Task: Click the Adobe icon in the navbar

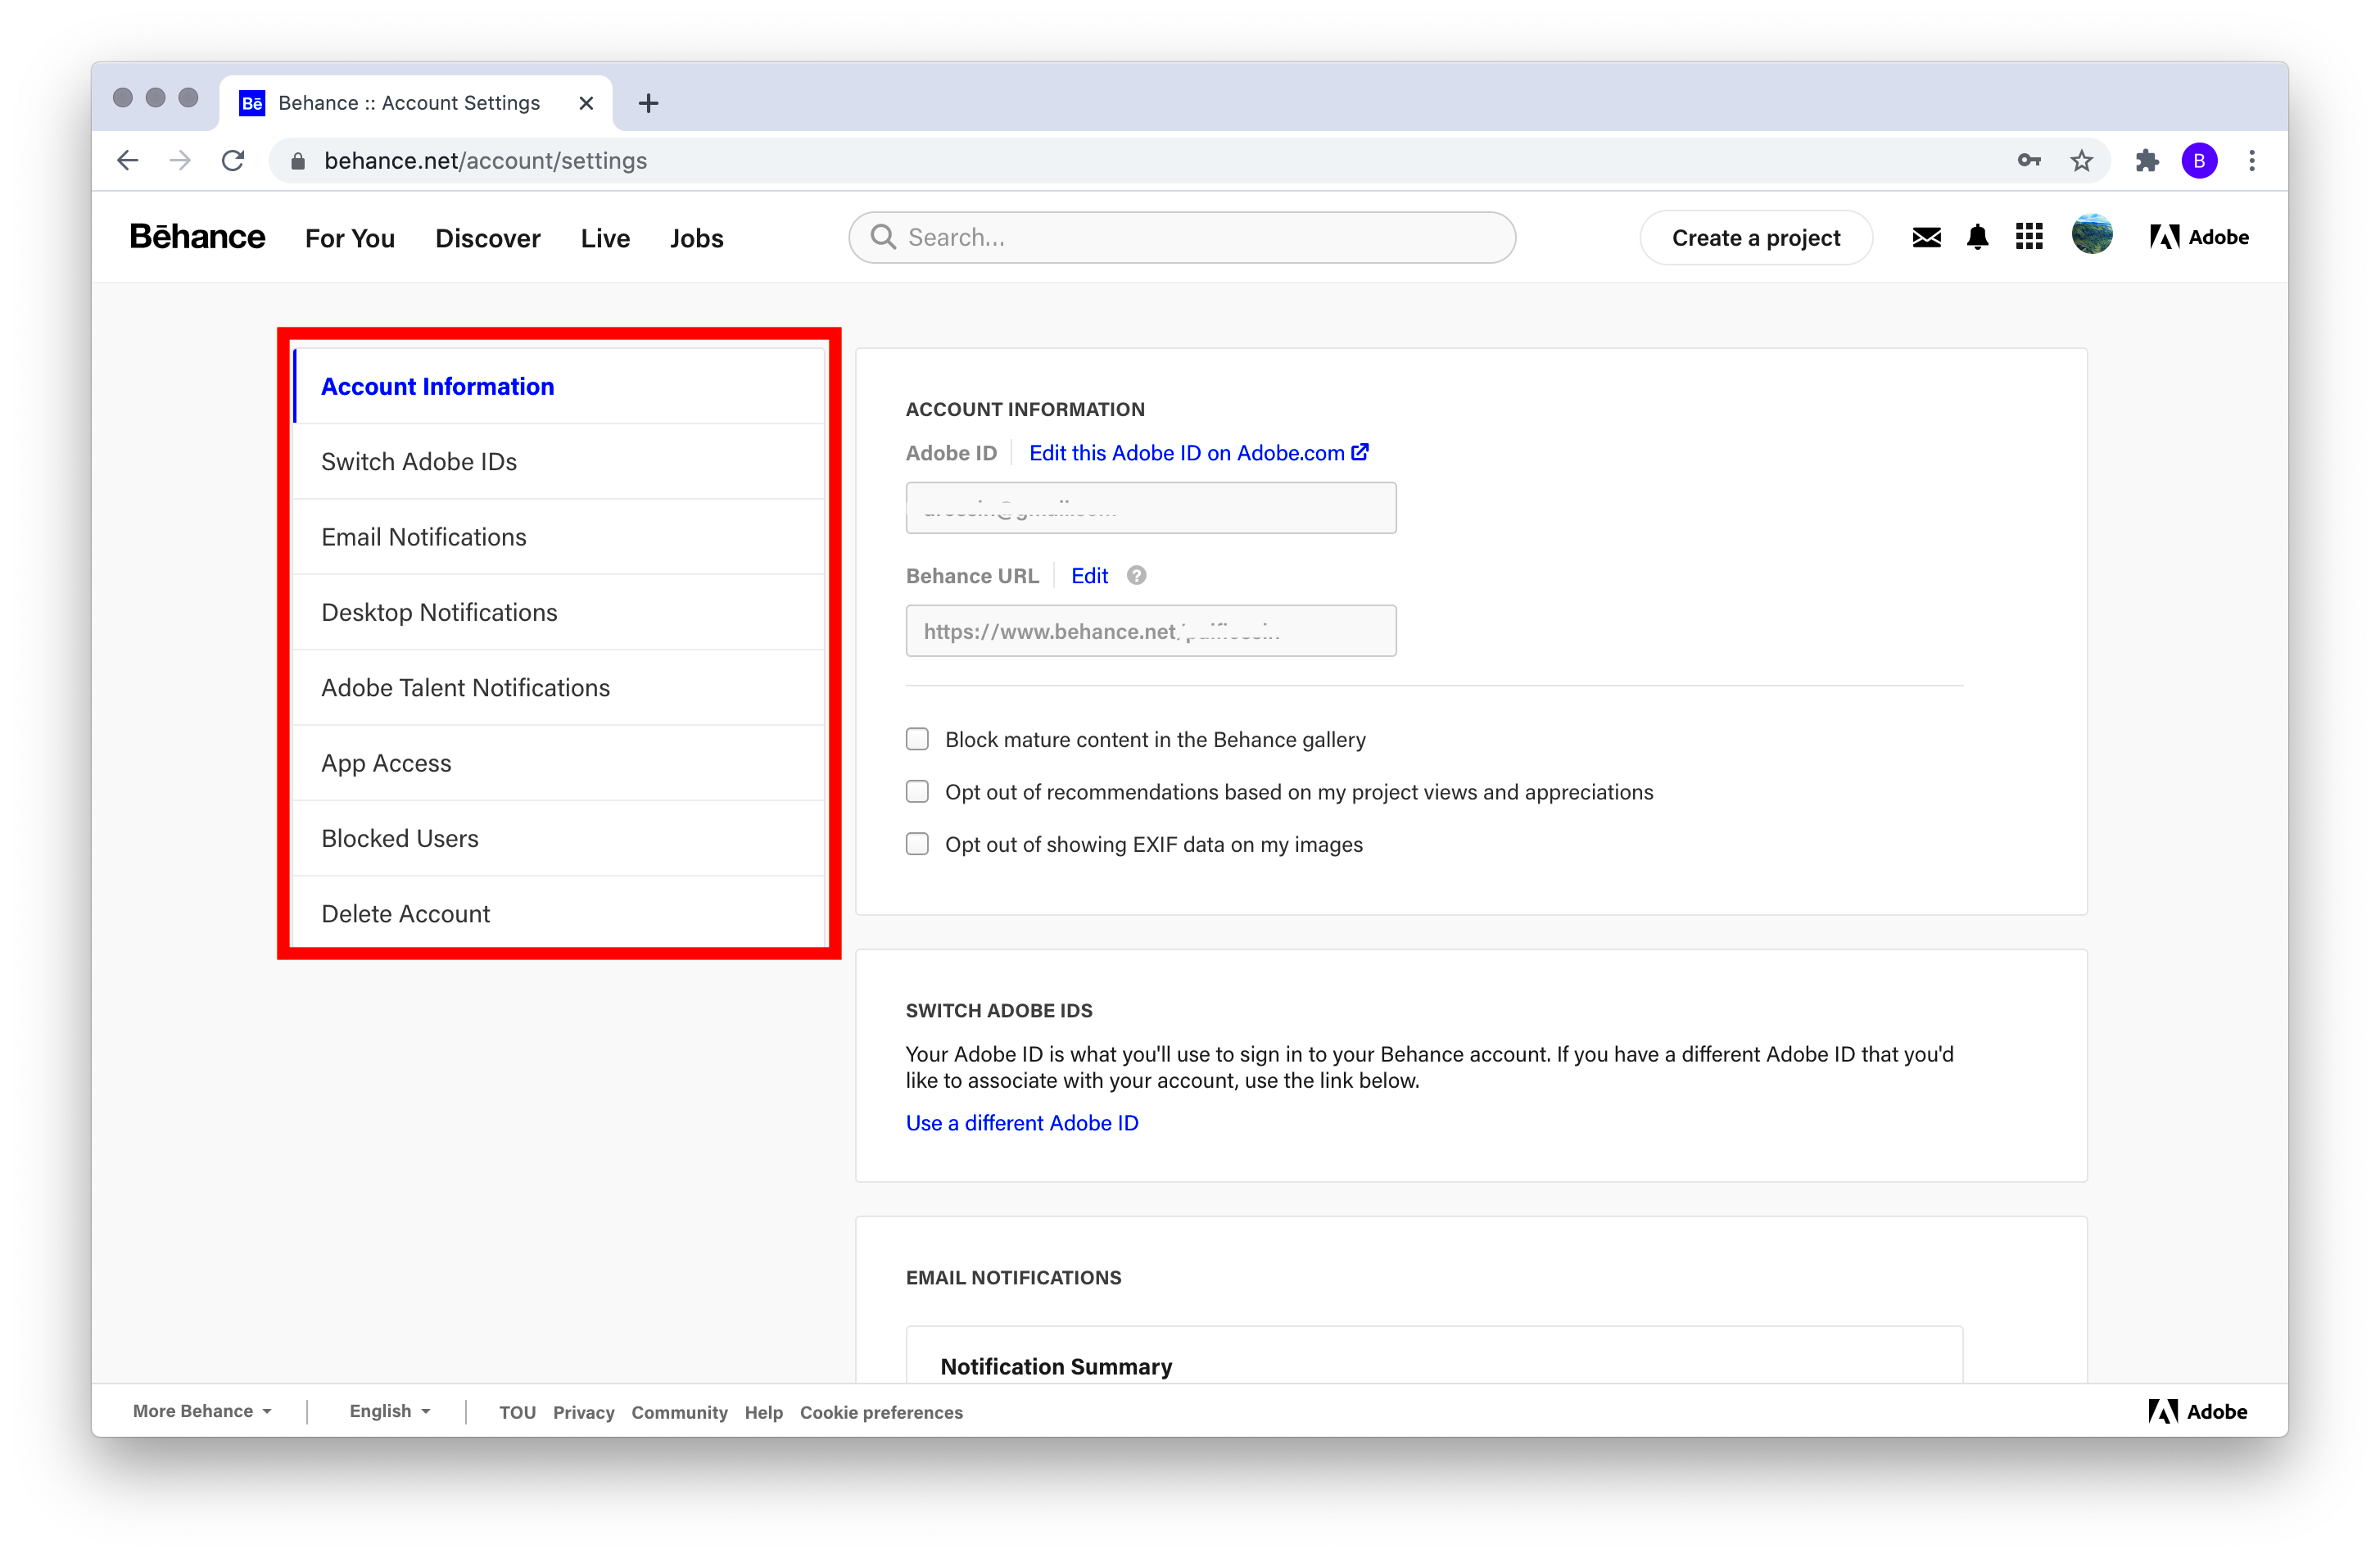Action: (2161, 238)
